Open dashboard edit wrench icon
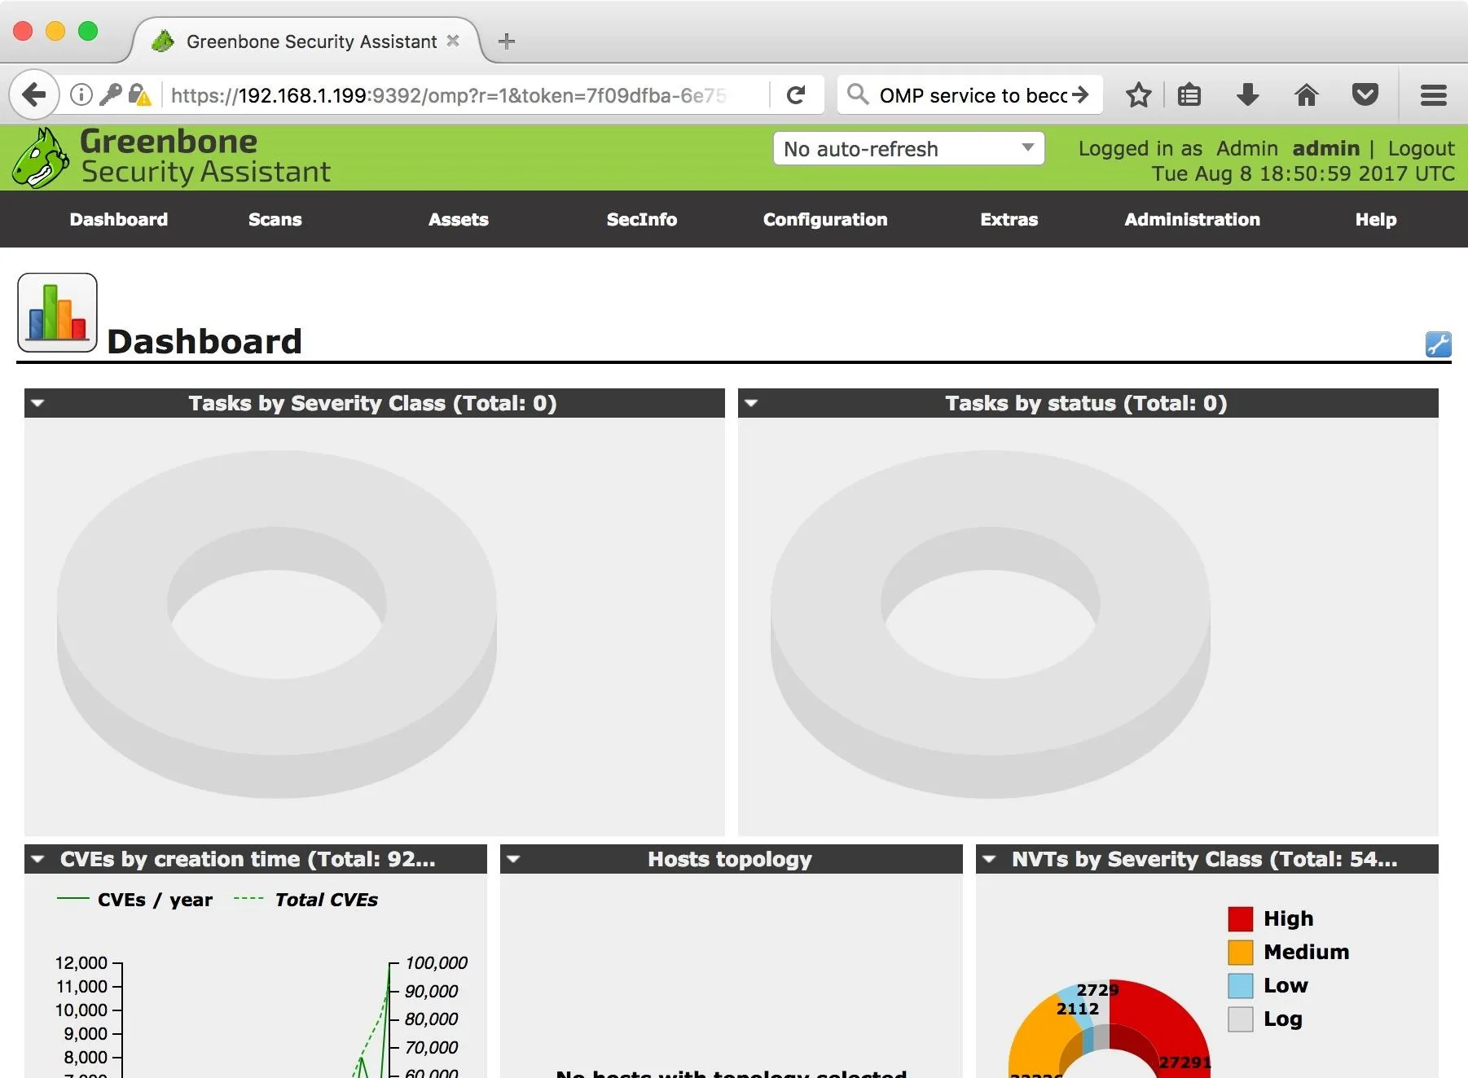The image size is (1468, 1078). (x=1438, y=344)
